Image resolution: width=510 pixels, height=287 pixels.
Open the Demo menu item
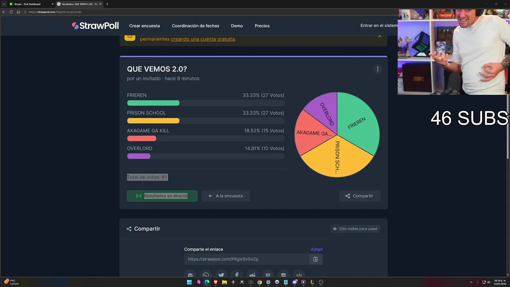(x=237, y=26)
